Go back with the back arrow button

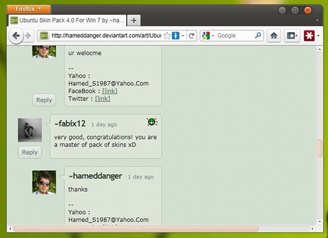(x=16, y=36)
